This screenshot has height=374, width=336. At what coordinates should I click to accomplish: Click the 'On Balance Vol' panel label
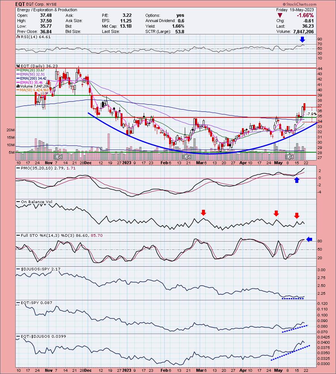pos(34,202)
